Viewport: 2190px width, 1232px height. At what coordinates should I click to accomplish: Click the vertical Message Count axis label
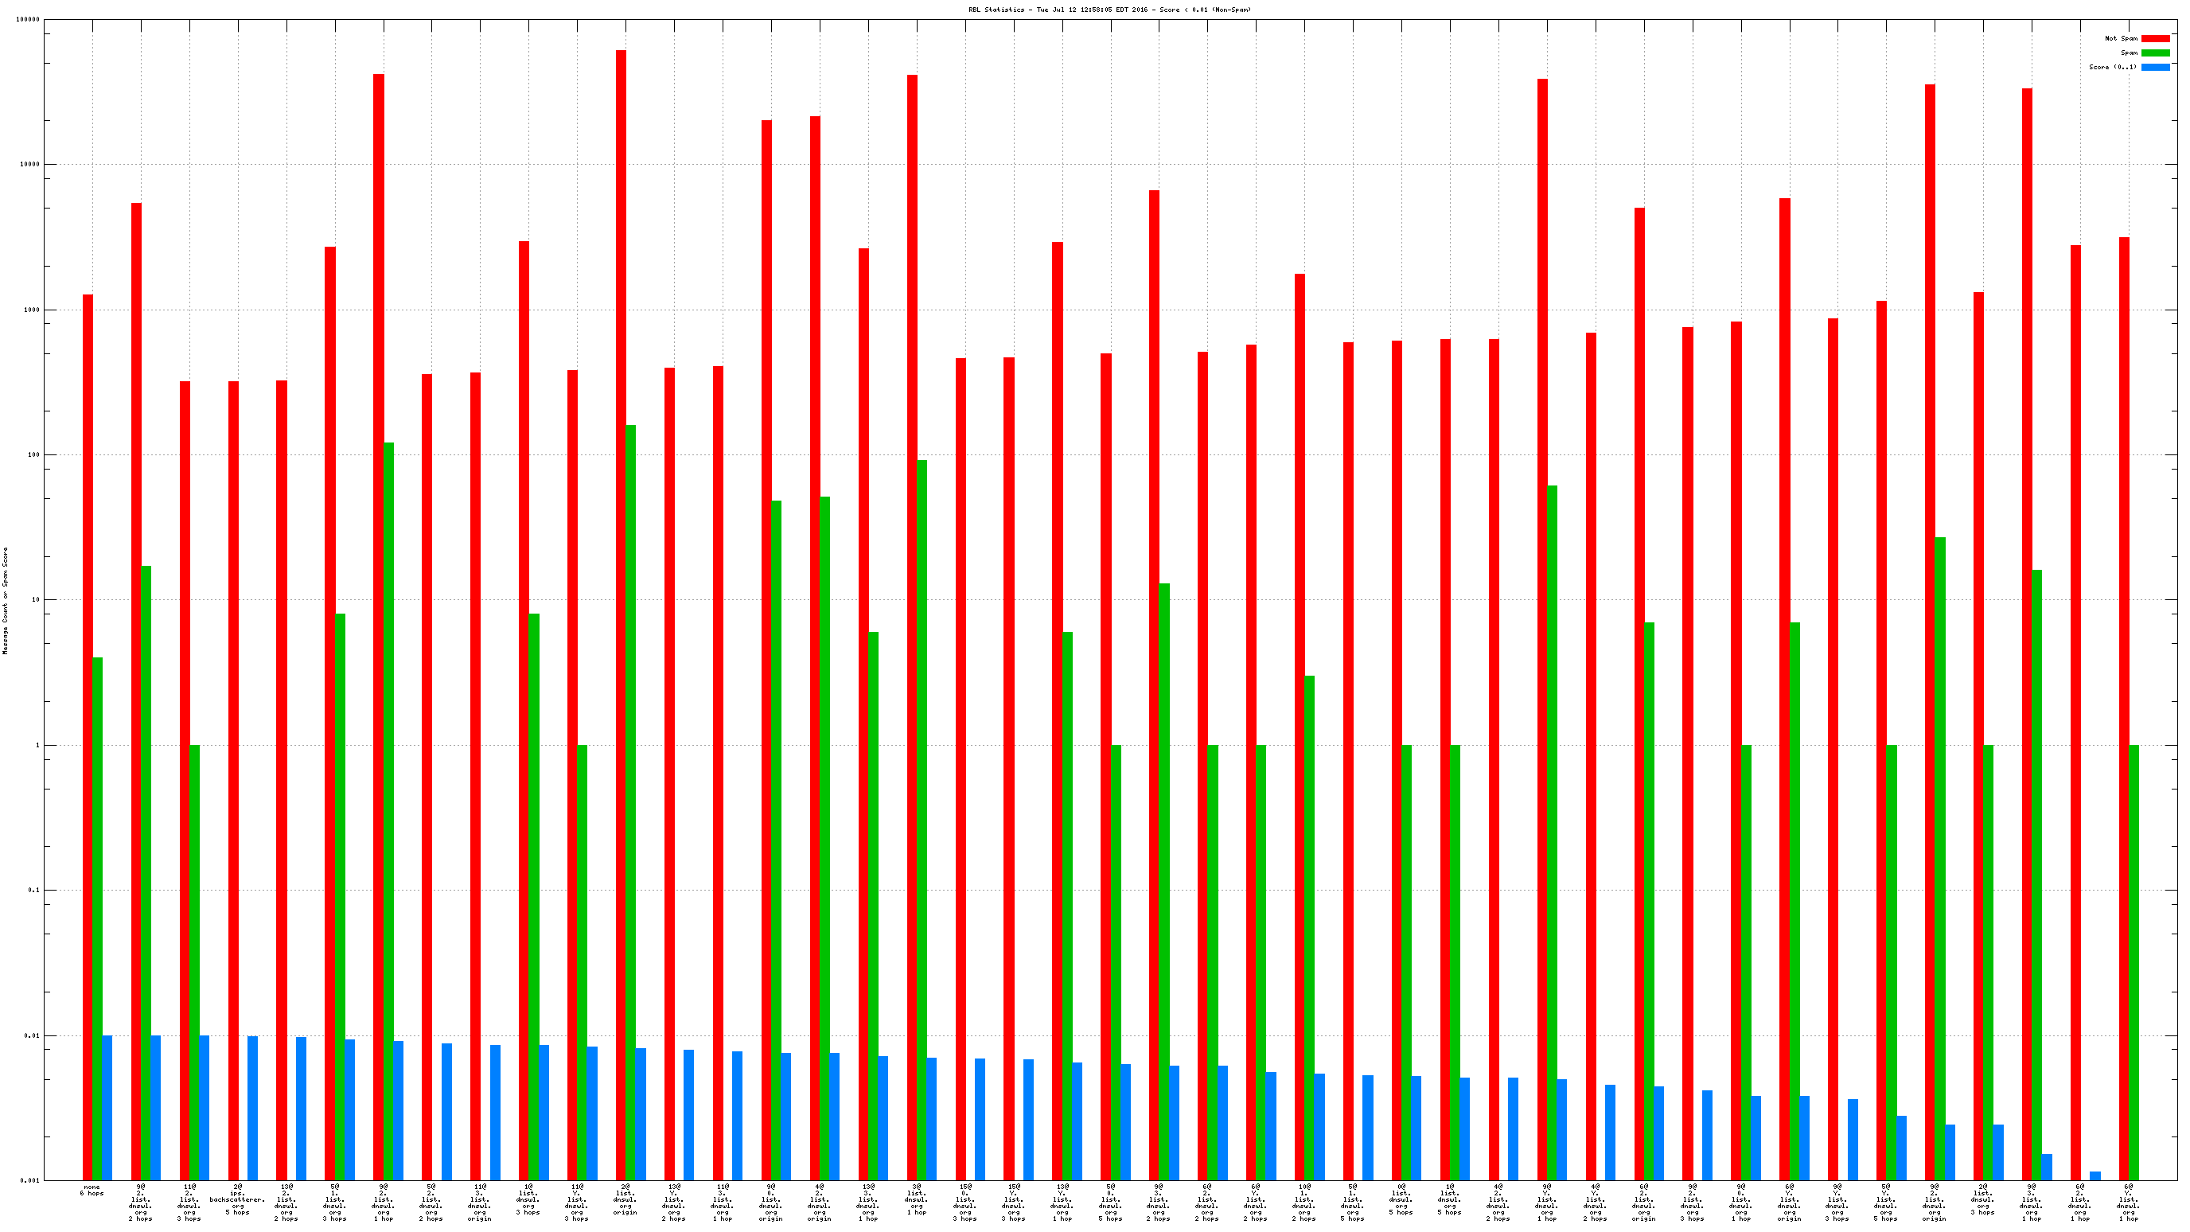coord(5,600)
